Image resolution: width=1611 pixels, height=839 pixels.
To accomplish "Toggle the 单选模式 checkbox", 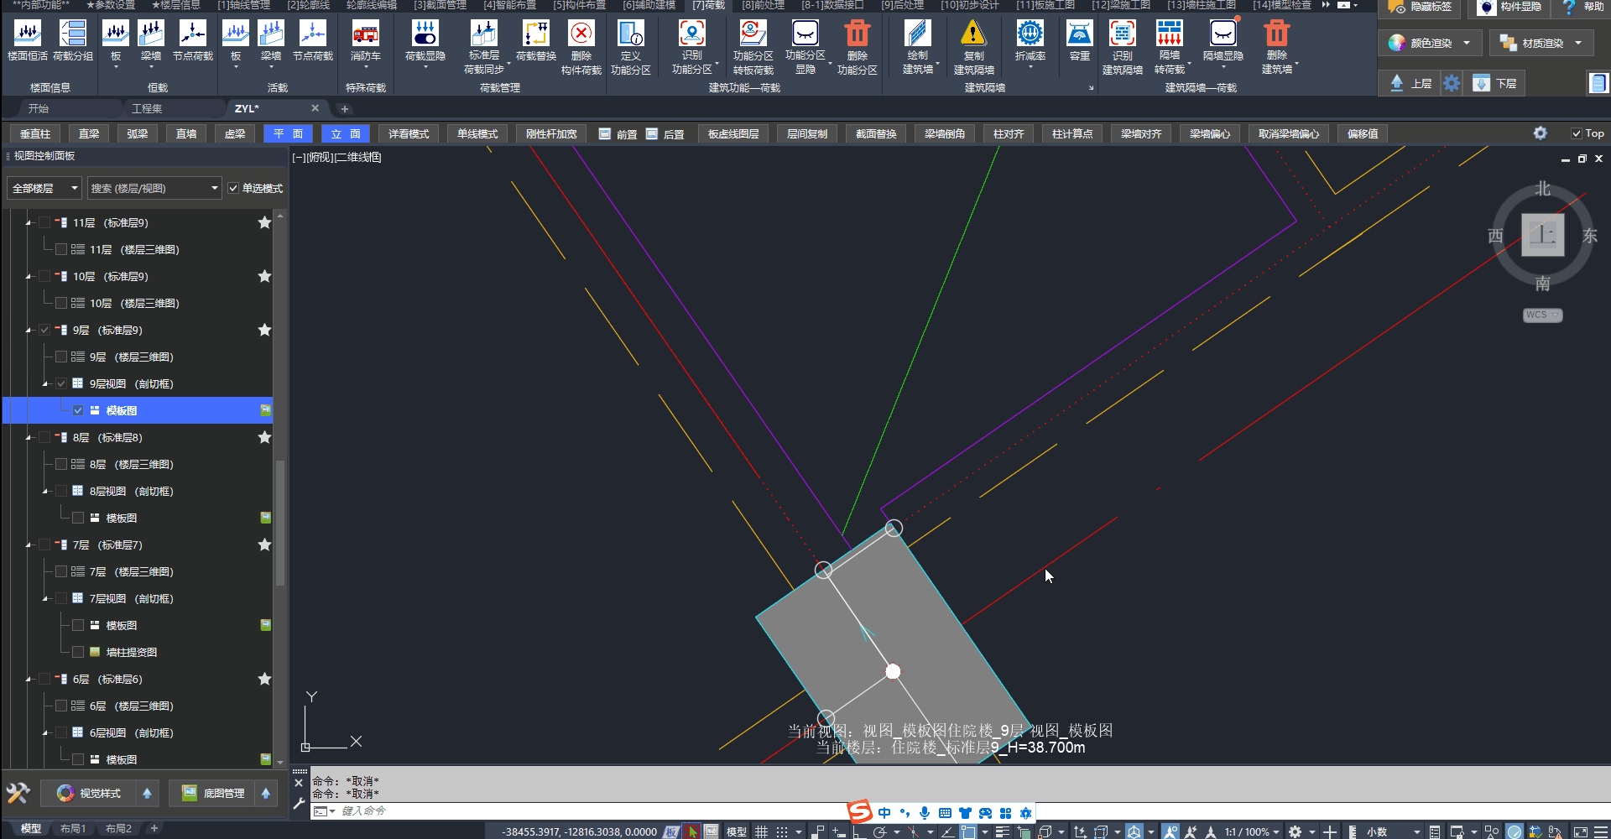I will coord(233,189).
